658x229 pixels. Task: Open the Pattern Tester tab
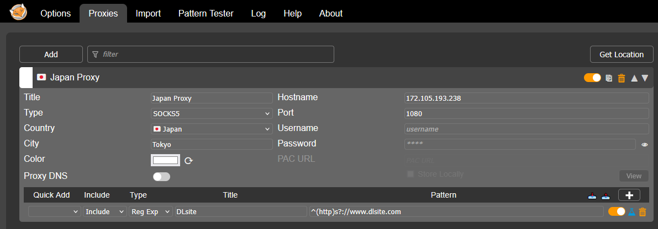point(206,13)
